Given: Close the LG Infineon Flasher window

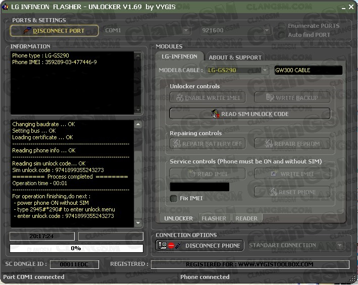Looking at the screenshot, I should (x=351, y=7).
